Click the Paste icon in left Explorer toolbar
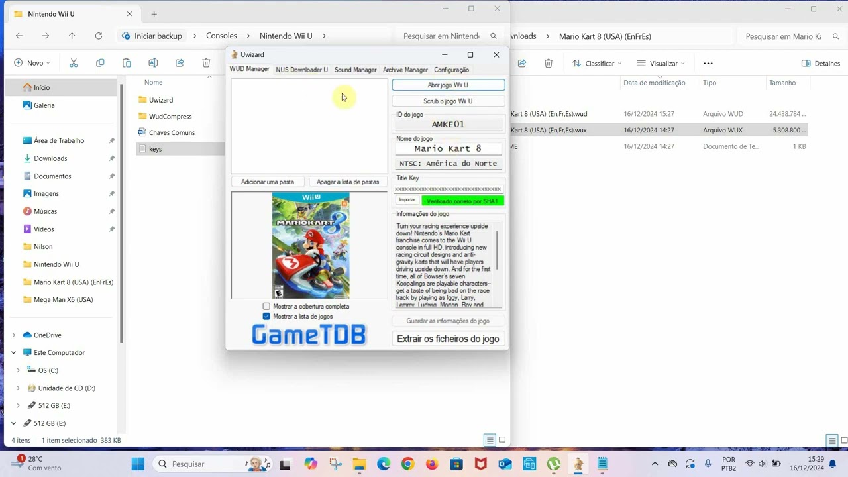 click(127, 63)
